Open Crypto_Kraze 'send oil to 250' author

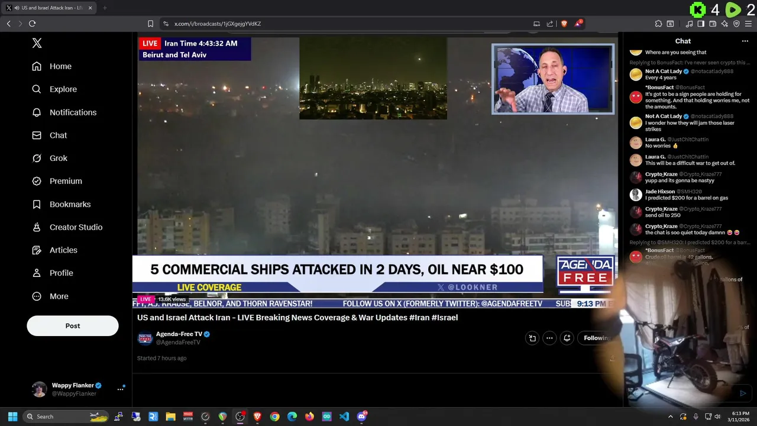coord(661,209)
